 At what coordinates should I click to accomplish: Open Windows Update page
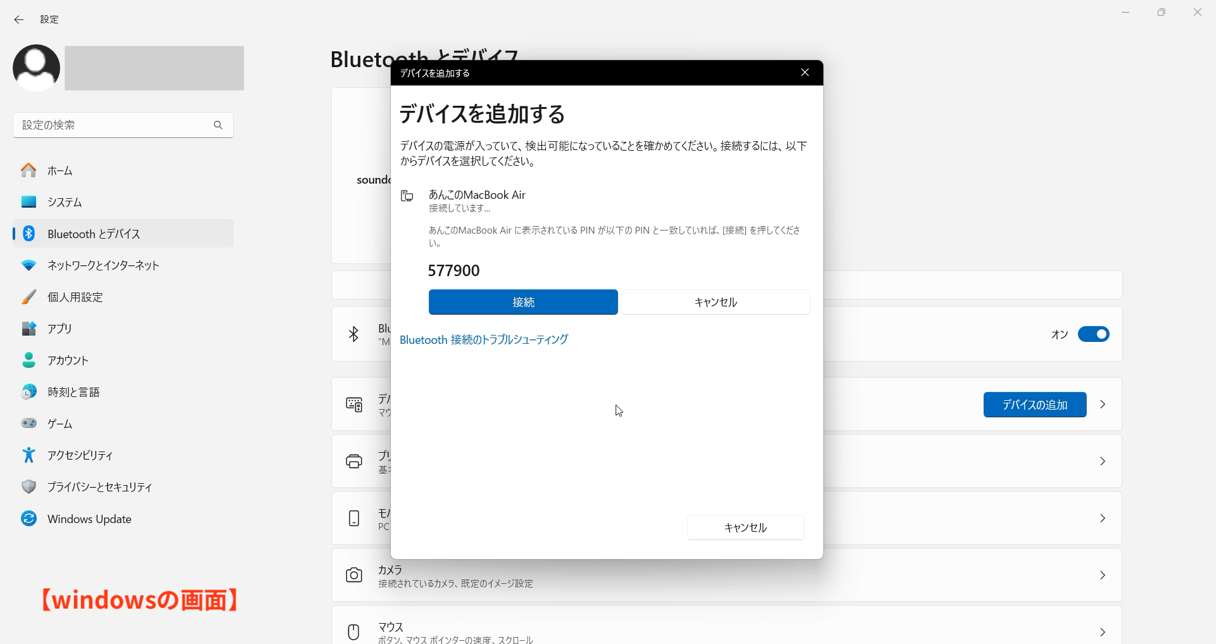pos(123,519)
